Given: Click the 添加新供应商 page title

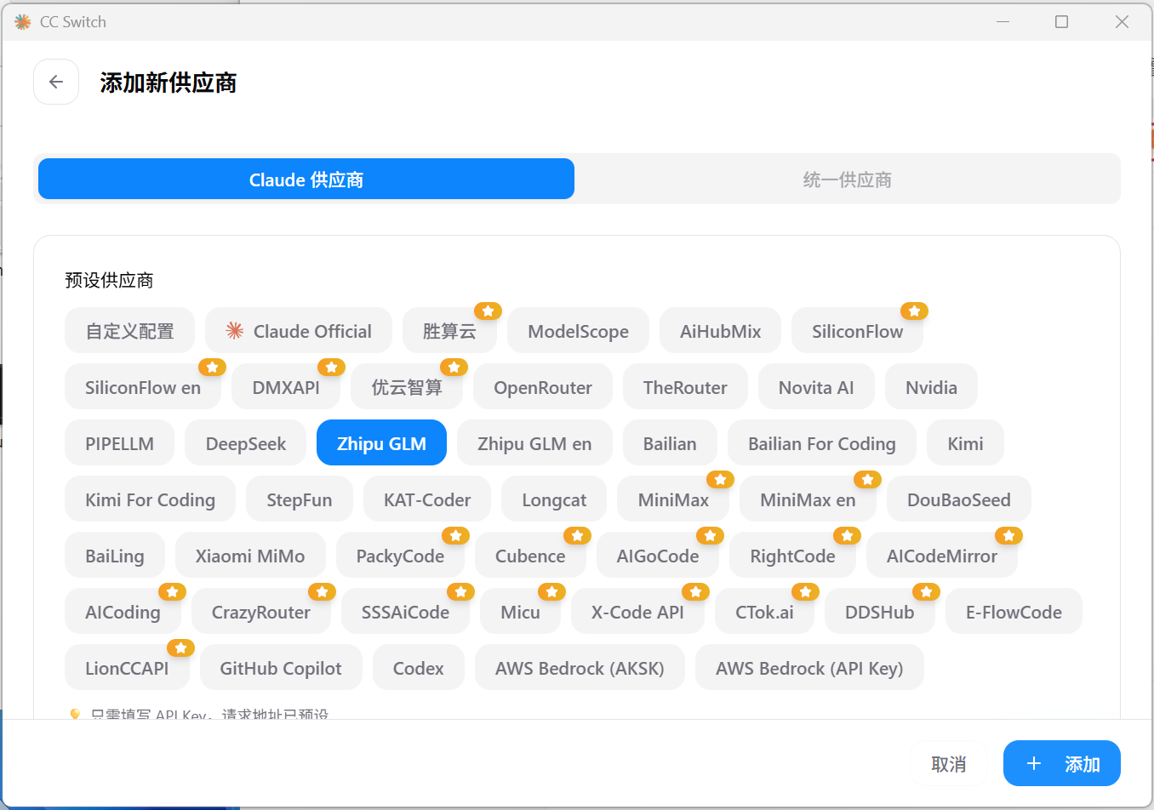Looking at the screenshot, I should click(168, 83).
